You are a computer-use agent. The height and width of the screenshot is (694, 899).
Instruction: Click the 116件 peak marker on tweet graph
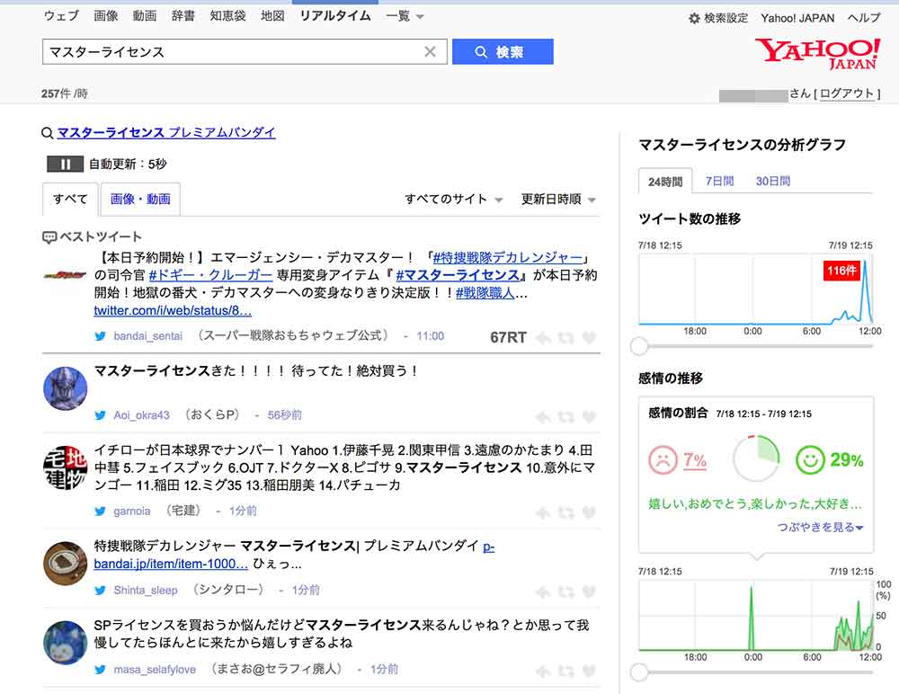pos(841,271)
